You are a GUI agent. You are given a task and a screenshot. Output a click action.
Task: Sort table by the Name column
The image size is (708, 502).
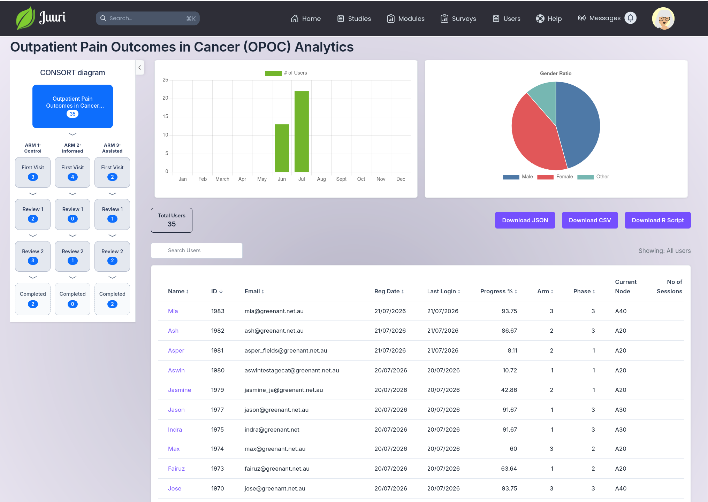pyautogui.click(x=178, y=291)
